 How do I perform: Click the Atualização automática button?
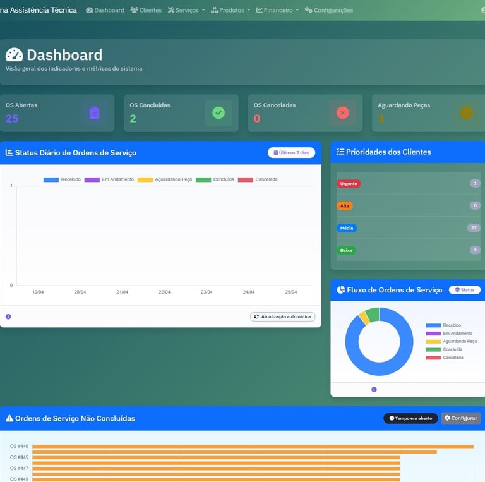point(282,316)
